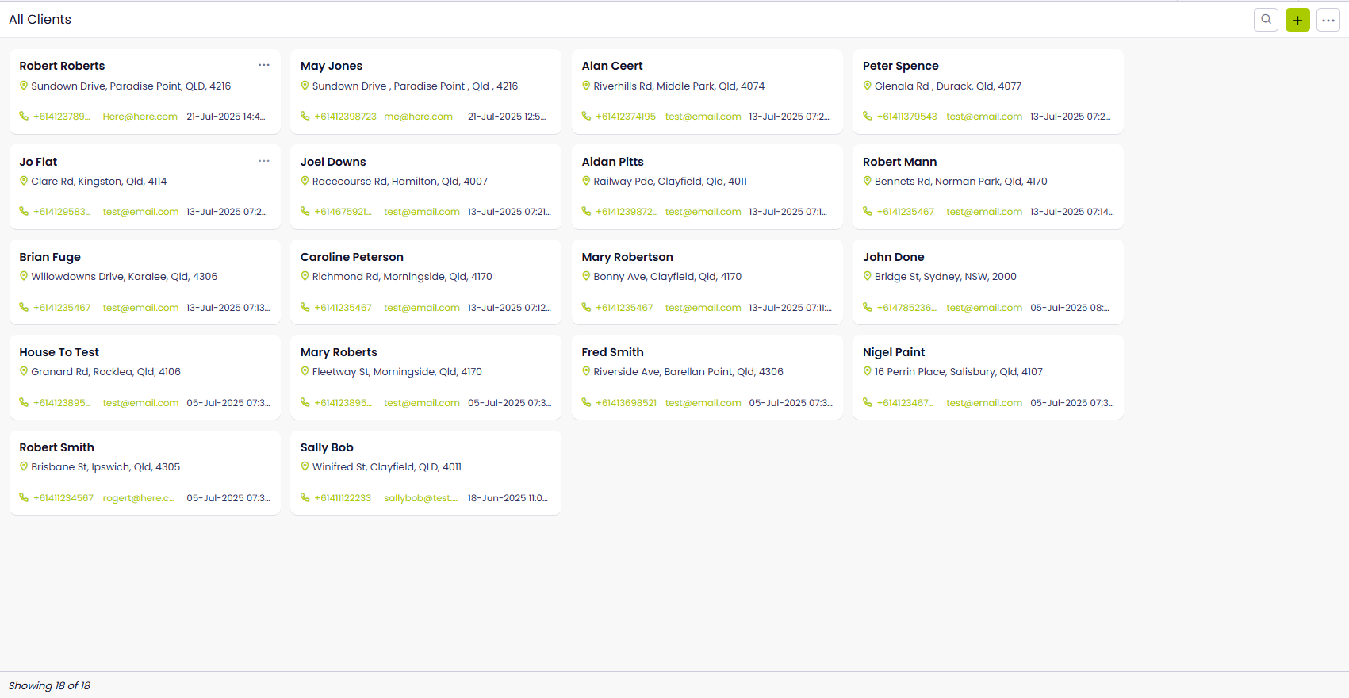Select address Riverside Ave, Barellan Point, Qld, 4306

click(x=688, y=372)
